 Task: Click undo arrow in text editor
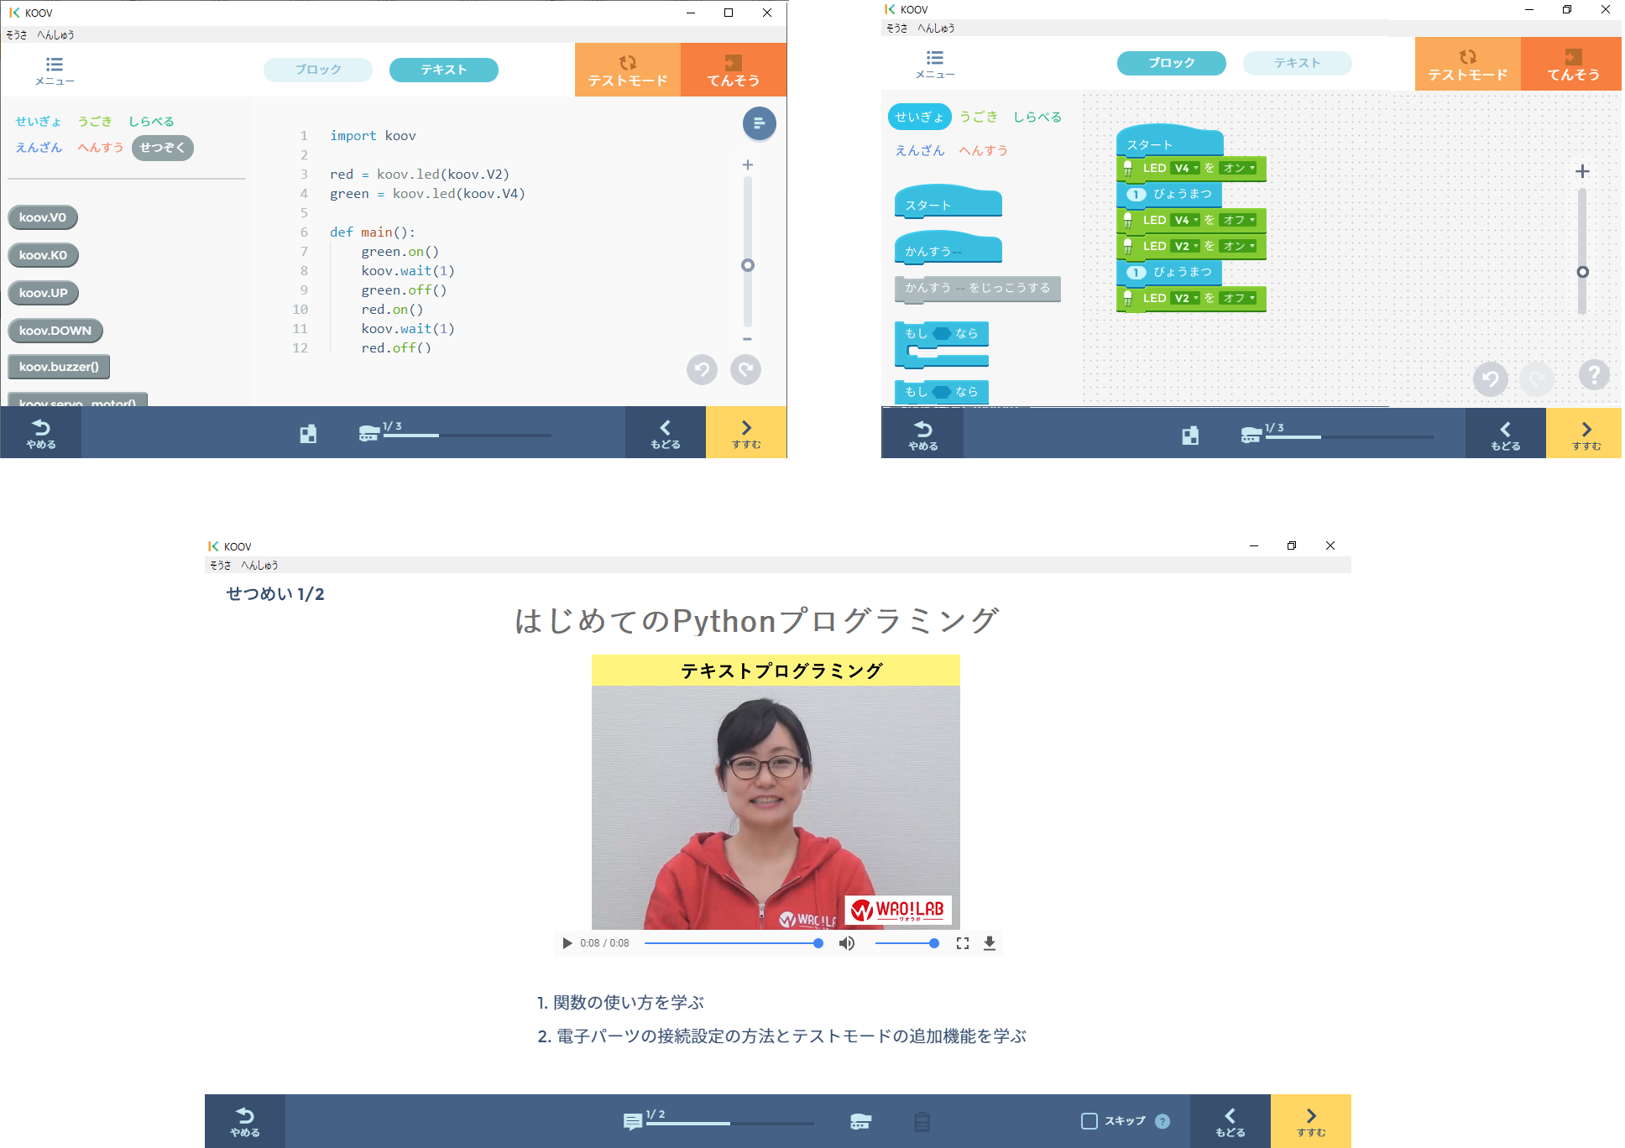pos(702,369)
